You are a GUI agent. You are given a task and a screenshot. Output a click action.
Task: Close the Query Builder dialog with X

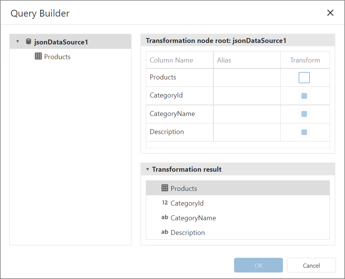pos(330,13)
